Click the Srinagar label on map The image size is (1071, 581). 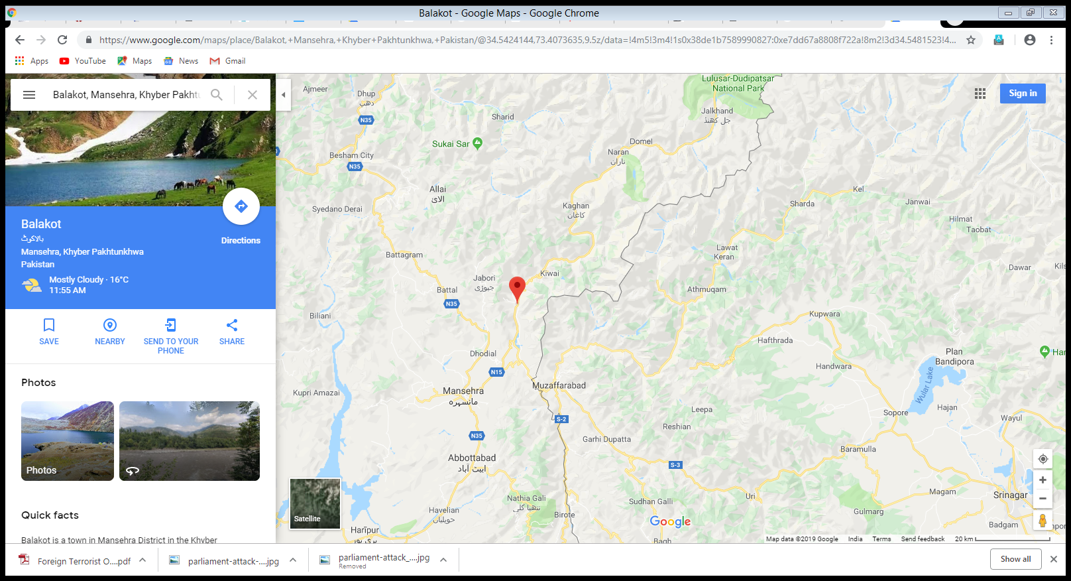(1010, 495)
